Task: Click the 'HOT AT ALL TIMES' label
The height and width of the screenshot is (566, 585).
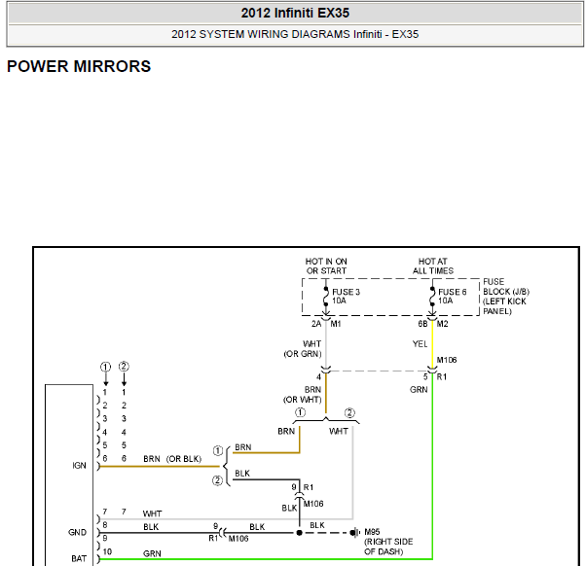Action: pyautogui.click(x=433, y=266)
